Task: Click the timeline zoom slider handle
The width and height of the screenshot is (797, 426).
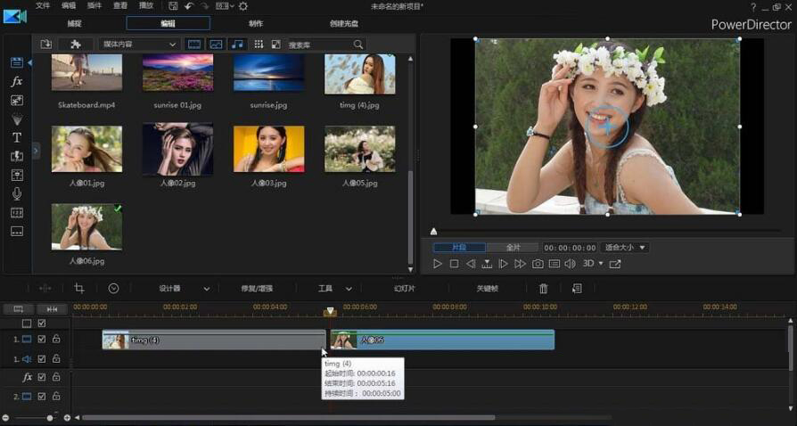Action: pyautogui.click(x=50, y=417)
